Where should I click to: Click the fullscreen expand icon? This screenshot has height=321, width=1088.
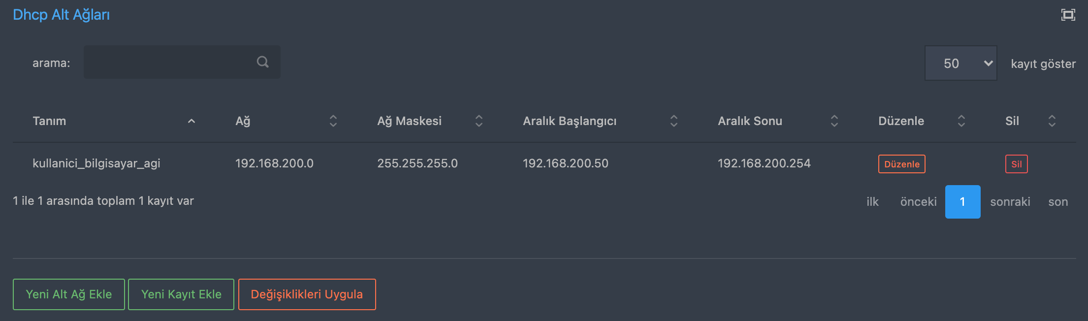(x=1068, y=15)
